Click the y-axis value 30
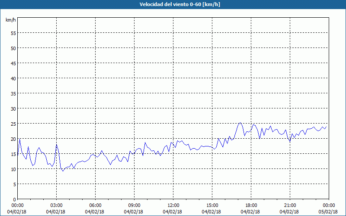This screenshot has width=346, height=216. [13, 109]
